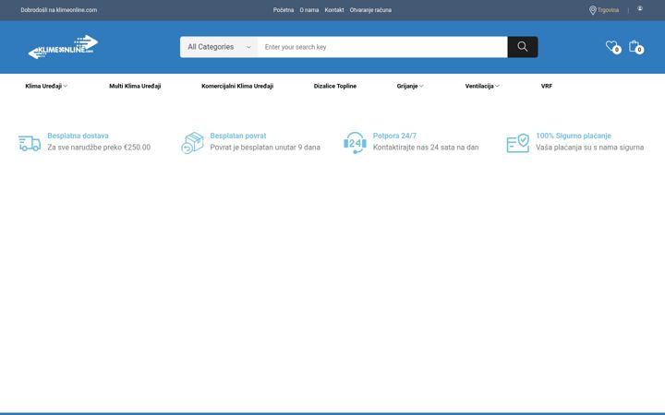Image resolution: width=665 pixels, height=415 pixels.
Task: Open the shopping bag cart icon
Action: click(x=636, y=47)
